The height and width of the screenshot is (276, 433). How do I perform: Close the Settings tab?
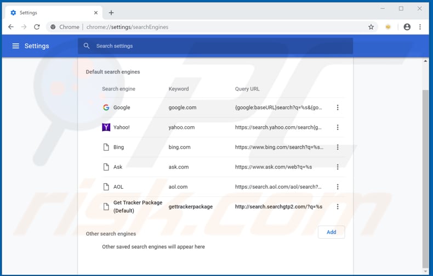coord(96,13)
